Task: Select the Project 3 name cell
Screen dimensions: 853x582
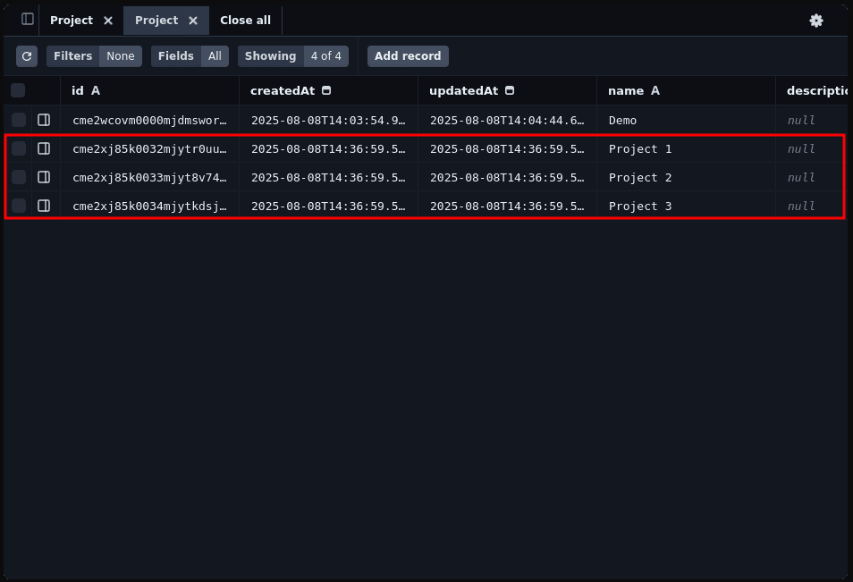Action: [639, 206]
